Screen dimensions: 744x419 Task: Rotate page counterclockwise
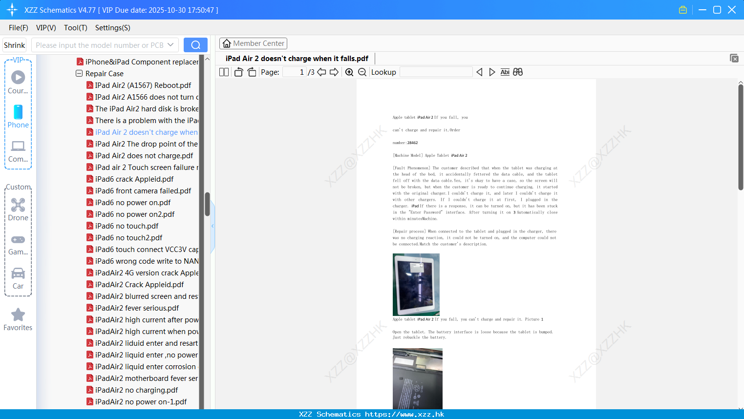pos(238,72)
